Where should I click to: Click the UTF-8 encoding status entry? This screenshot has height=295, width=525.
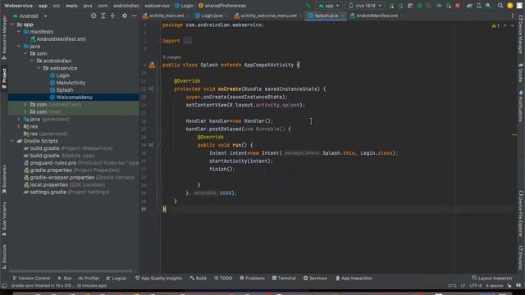point(476,286)
